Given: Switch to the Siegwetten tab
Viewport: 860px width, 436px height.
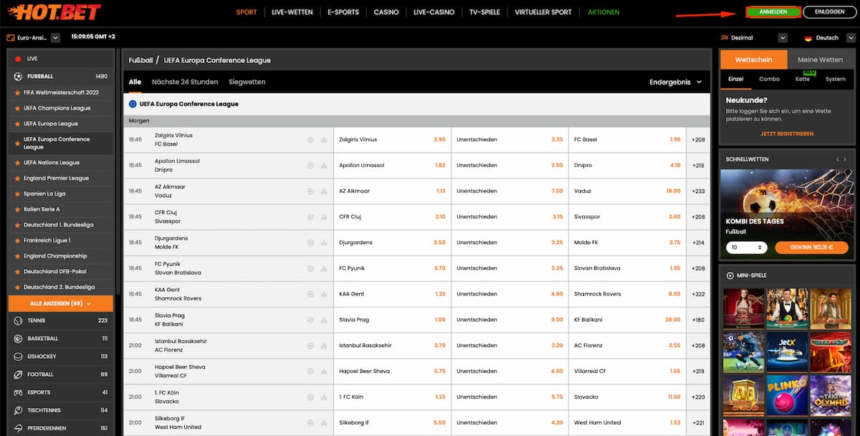Looking at the screenshot, I should tap(247, 82).
